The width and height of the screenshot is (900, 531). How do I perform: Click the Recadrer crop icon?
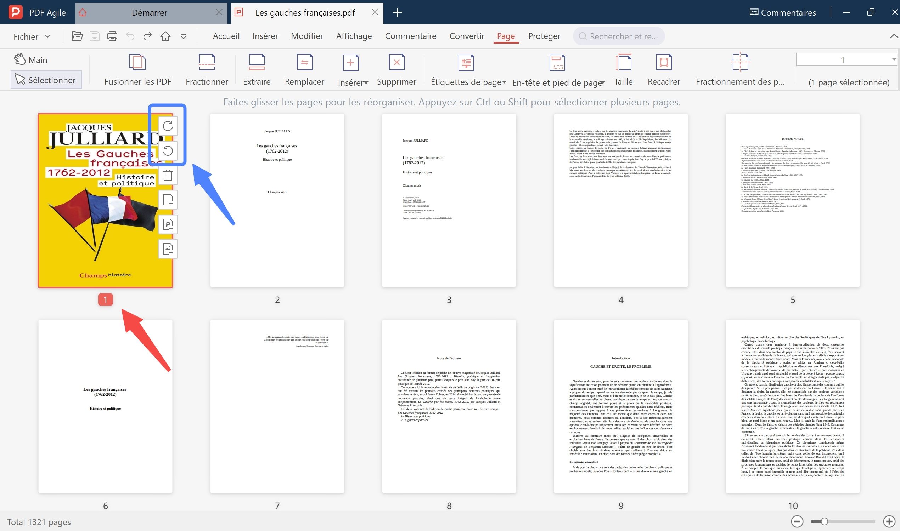664,62
